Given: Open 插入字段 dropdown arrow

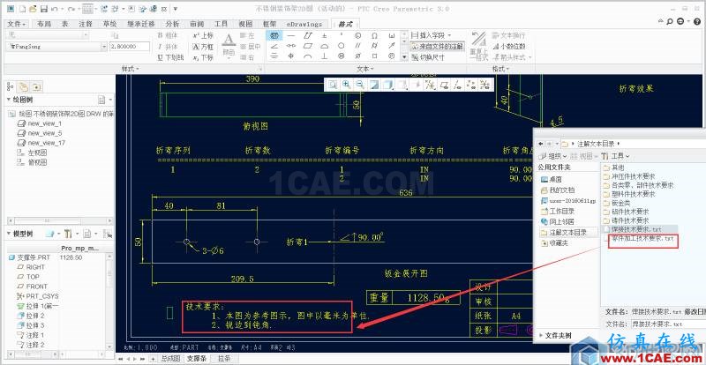Looking at the screenshot, I should [449, 35].
